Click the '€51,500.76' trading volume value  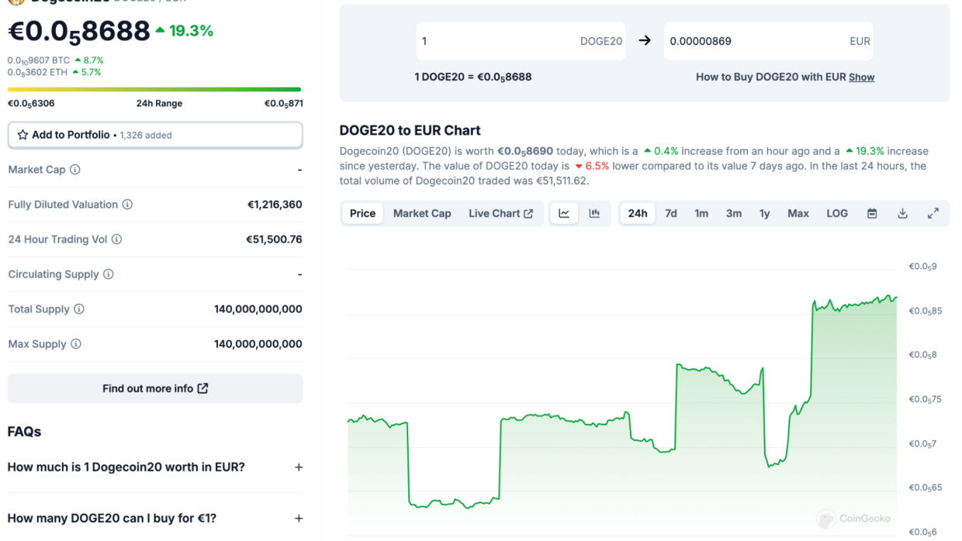(274, 239)
